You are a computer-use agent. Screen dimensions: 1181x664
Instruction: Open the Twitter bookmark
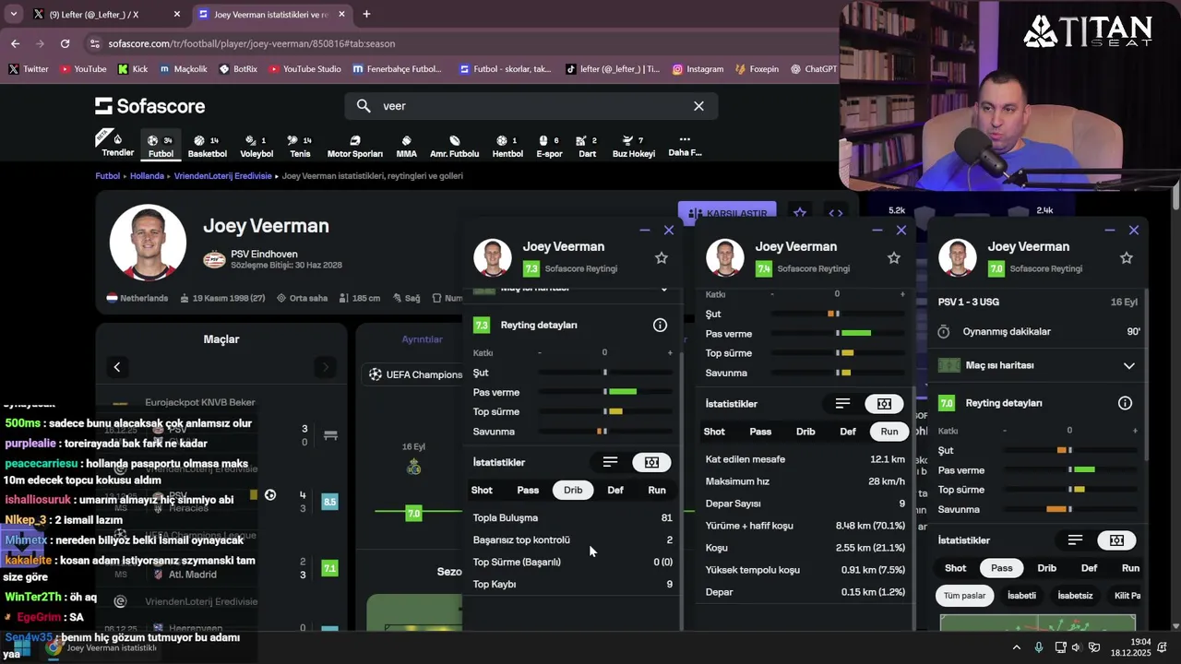[29, 69]
